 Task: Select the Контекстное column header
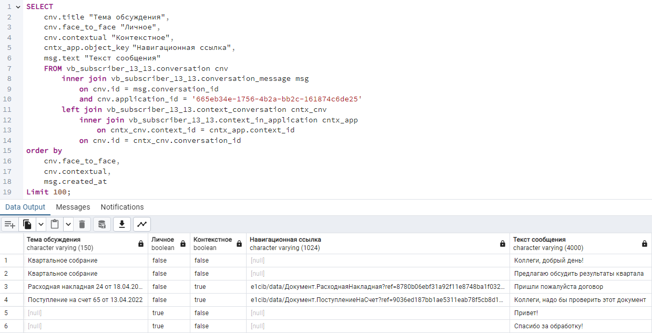[x=218, y=244]
